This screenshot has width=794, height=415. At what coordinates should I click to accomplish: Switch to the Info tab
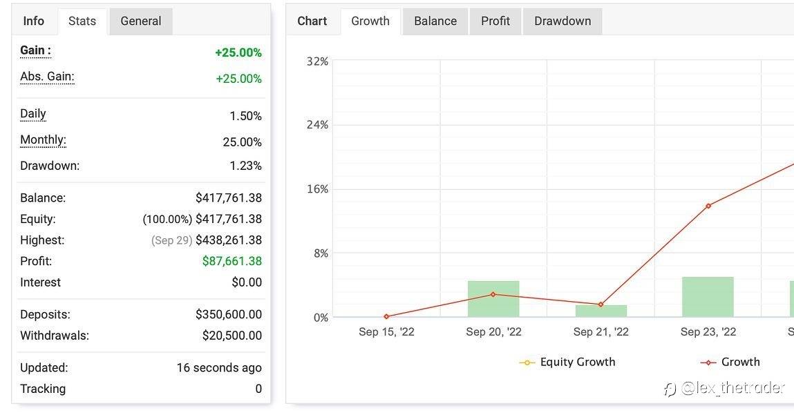[34, 21]
